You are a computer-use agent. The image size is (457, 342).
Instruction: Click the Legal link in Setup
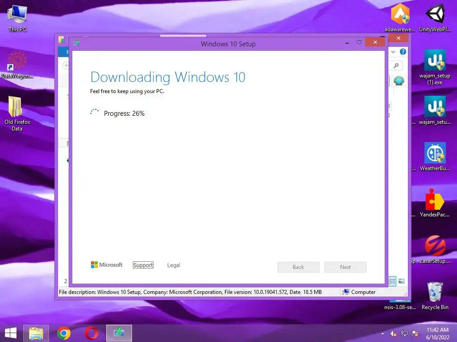pos(174,265)
